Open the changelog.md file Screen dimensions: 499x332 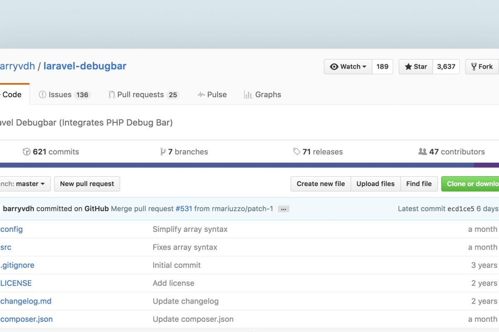click(26, 301)
